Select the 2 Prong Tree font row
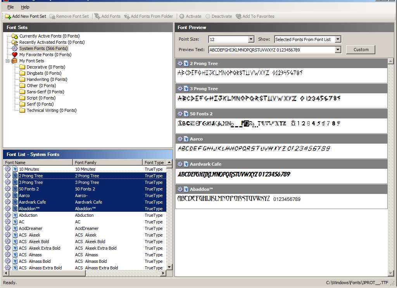Image resolution: width=397 pixels, height=288 pixels. click(85, 176)
